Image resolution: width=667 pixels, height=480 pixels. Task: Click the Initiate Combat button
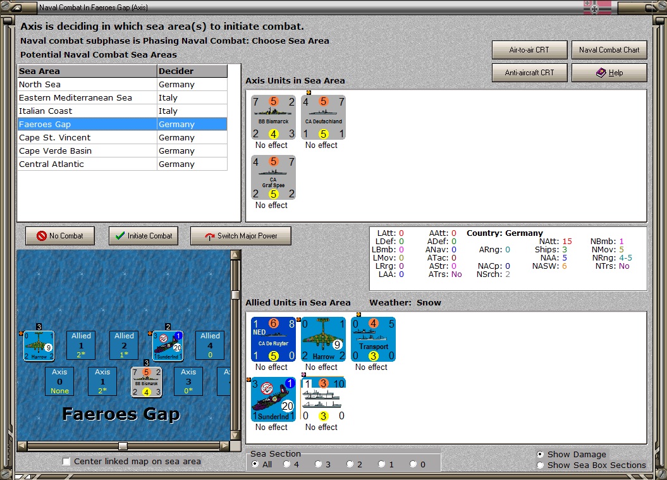[144, 236]
